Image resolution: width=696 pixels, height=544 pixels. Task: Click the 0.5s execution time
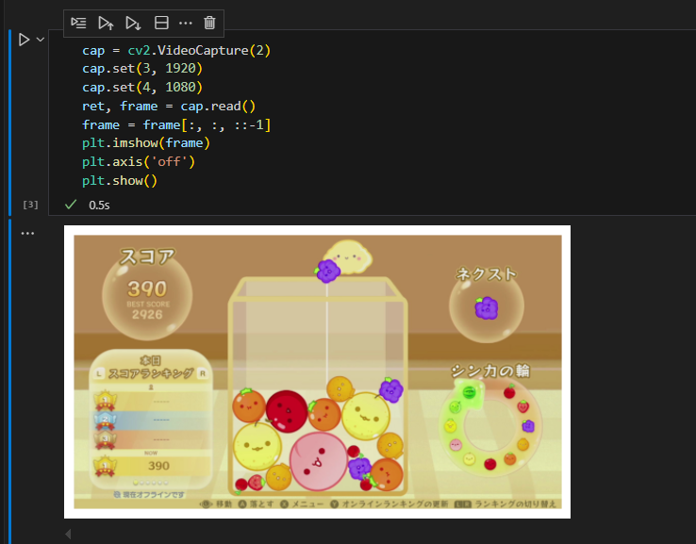[99, 205]
